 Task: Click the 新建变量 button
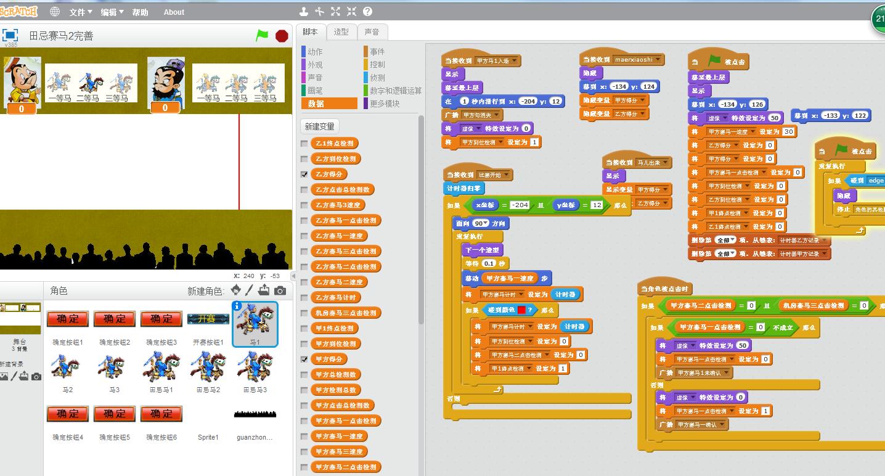(320, 126)
